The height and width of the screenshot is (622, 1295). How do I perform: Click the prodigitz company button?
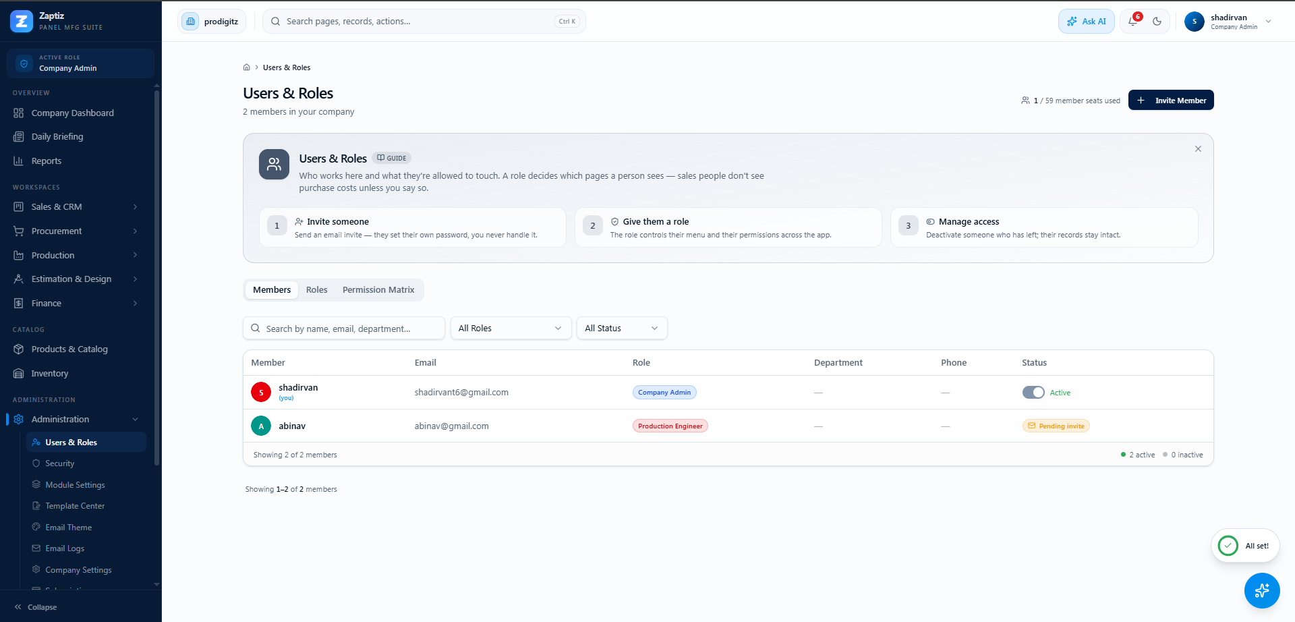pos(211,21)
